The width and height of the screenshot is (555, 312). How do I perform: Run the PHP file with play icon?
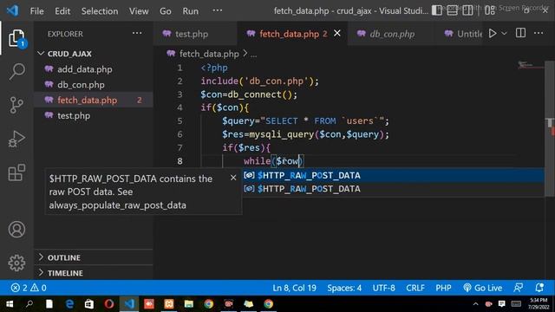click(x=493, y=34)
